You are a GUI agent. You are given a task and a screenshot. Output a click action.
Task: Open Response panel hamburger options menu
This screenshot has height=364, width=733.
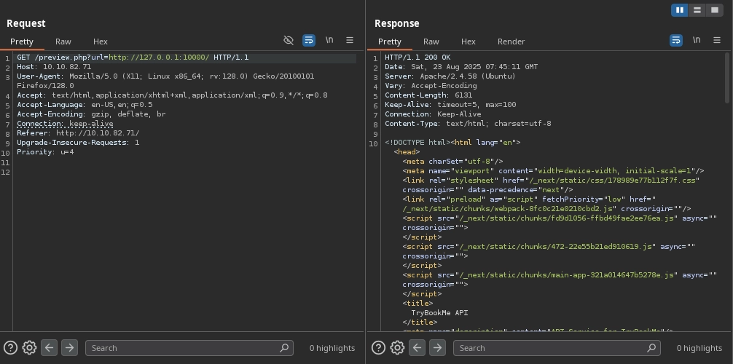[717, 41]
